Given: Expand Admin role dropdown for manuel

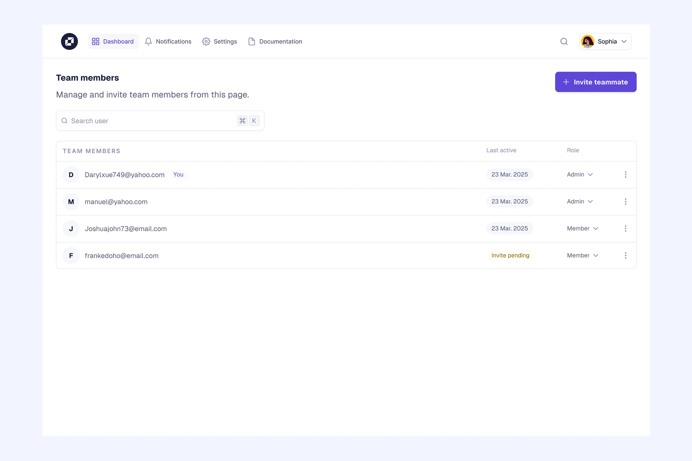Looking at the screenshot, I should tap(580, 202).
